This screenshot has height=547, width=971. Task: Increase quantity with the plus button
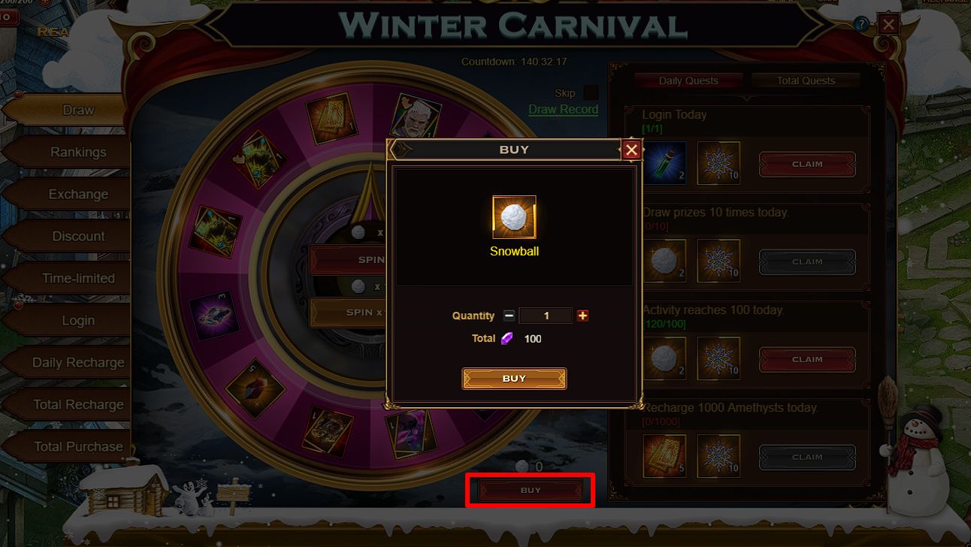point(582,316)
